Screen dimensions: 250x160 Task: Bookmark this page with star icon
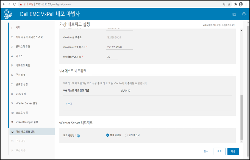click(229, 4)
